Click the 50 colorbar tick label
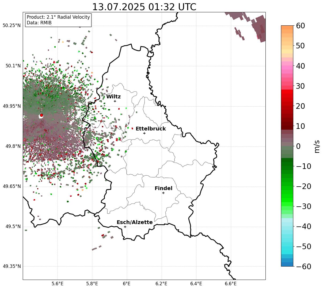This screenshot has width=323, height=289. coord(300,46)
